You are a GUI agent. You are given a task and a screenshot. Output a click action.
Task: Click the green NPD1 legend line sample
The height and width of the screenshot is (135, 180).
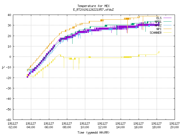[168, 22]
